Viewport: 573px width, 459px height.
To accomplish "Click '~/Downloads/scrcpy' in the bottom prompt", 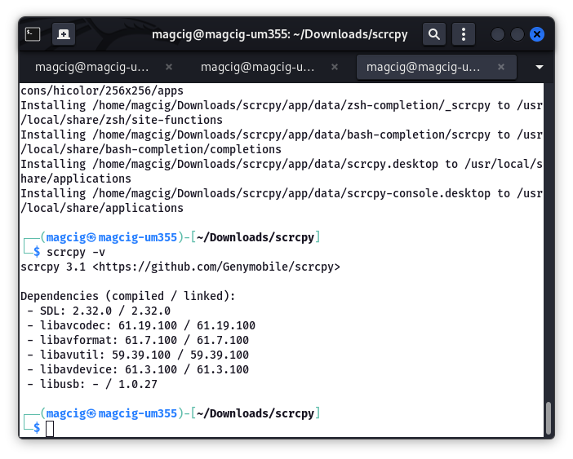I will (x=255, y=413).
